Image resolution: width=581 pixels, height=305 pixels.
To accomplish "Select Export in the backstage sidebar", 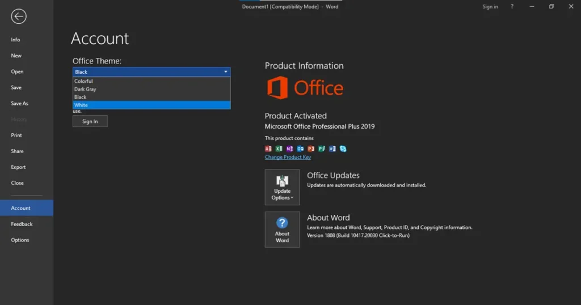I will pyautogui.click(x=27, y=167).
